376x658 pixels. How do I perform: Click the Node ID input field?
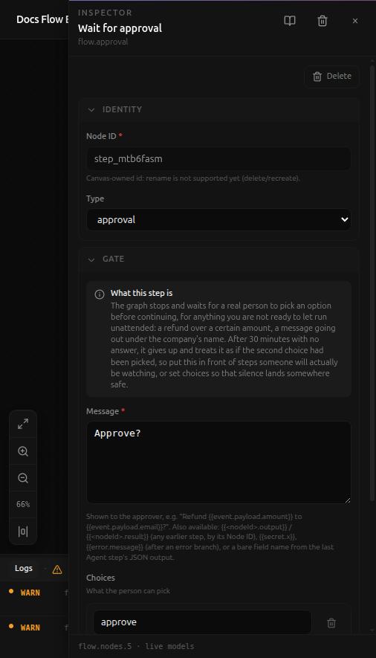(218, 158)
